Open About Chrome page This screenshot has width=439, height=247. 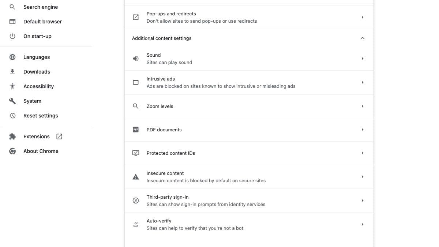[x=41, y=151]
